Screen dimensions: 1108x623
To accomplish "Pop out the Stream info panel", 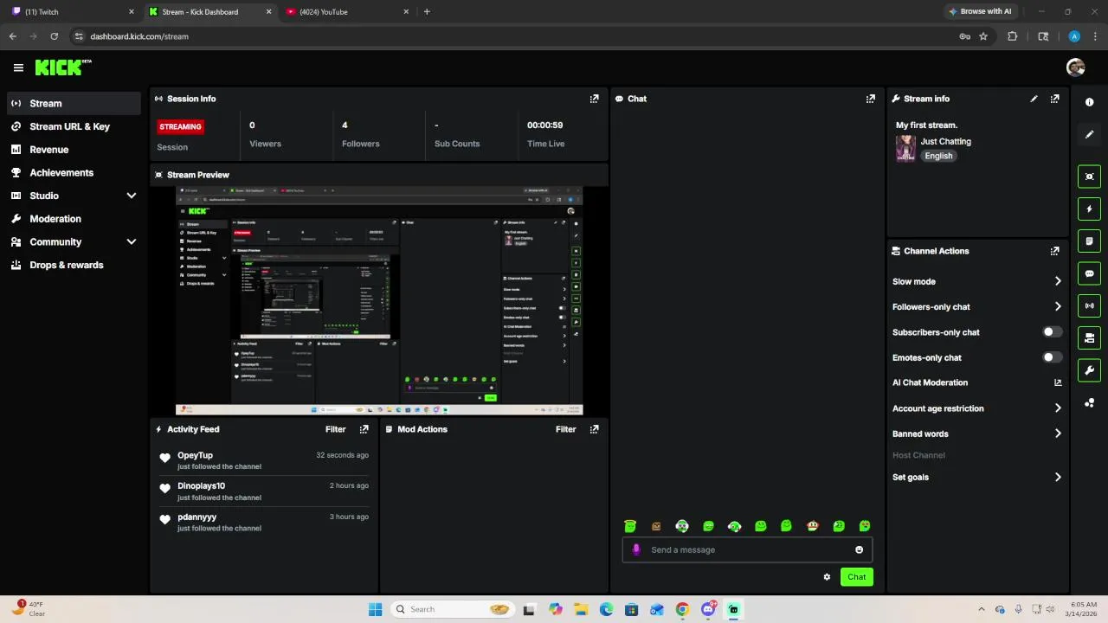I will pyautogui.click(x=1054, y=99).
